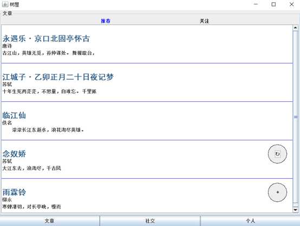Open the 社交 bottom navigation tab
This screenshot has height=226, width=300.
coord(150,221)
